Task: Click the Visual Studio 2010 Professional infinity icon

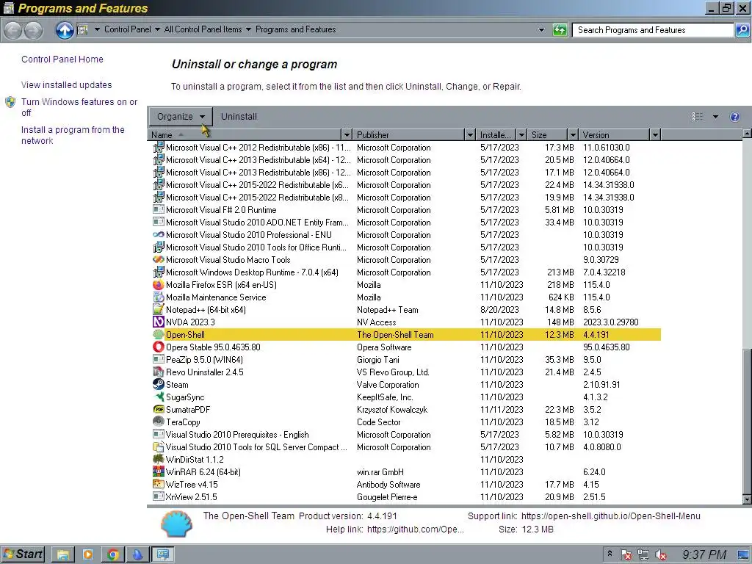Action: tap(159, 234)
